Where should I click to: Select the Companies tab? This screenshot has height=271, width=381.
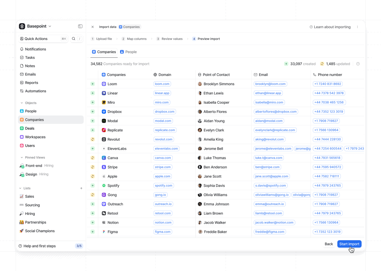(104, 52)
